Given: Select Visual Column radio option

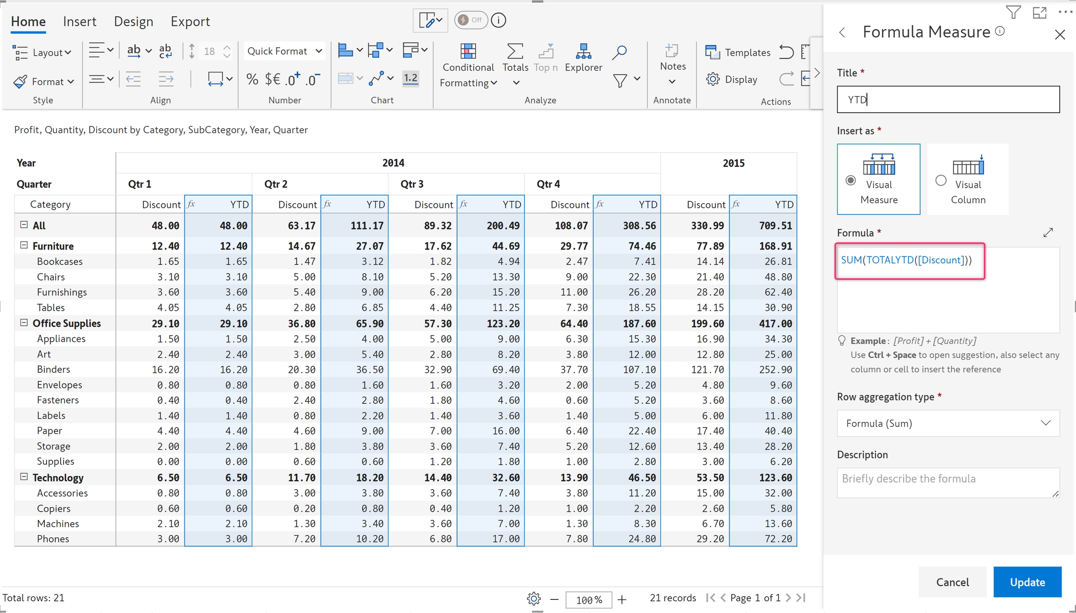Looking at the screenshot, I should point(941,180).
